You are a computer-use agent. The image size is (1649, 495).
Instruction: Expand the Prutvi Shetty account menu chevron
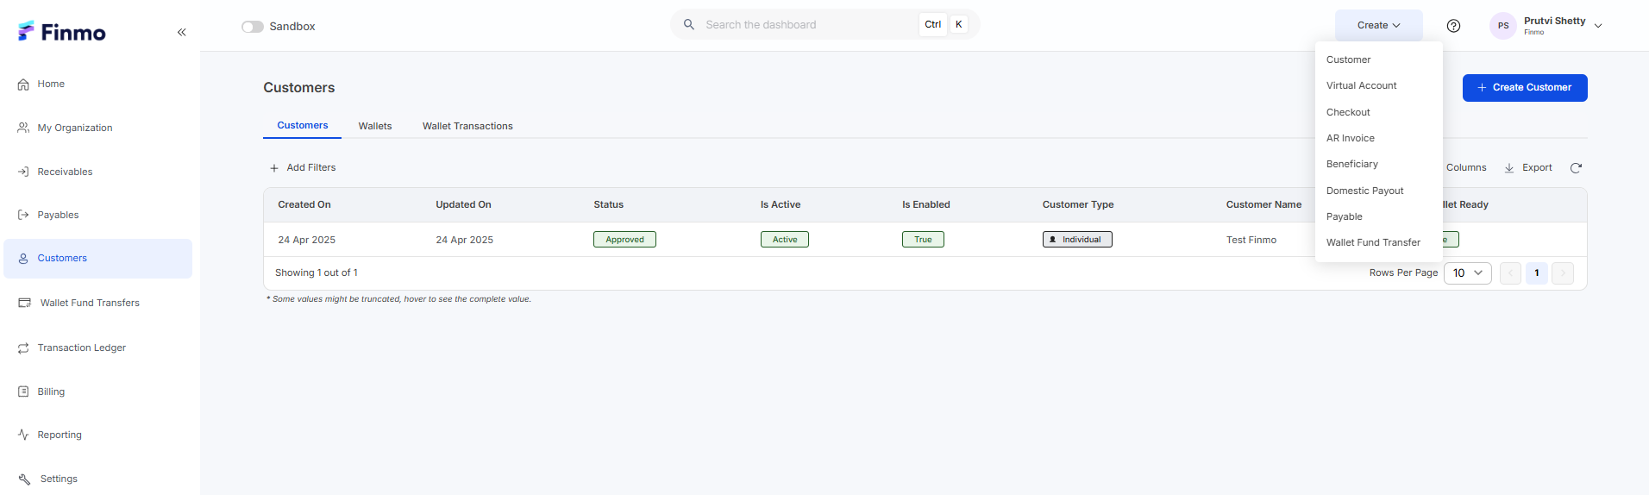pos(1598,26)
